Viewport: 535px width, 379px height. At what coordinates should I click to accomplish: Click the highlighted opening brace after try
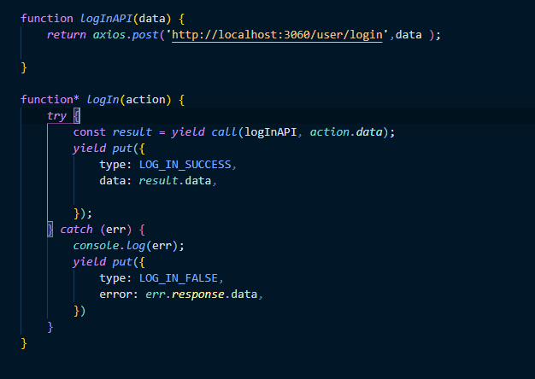76,115
